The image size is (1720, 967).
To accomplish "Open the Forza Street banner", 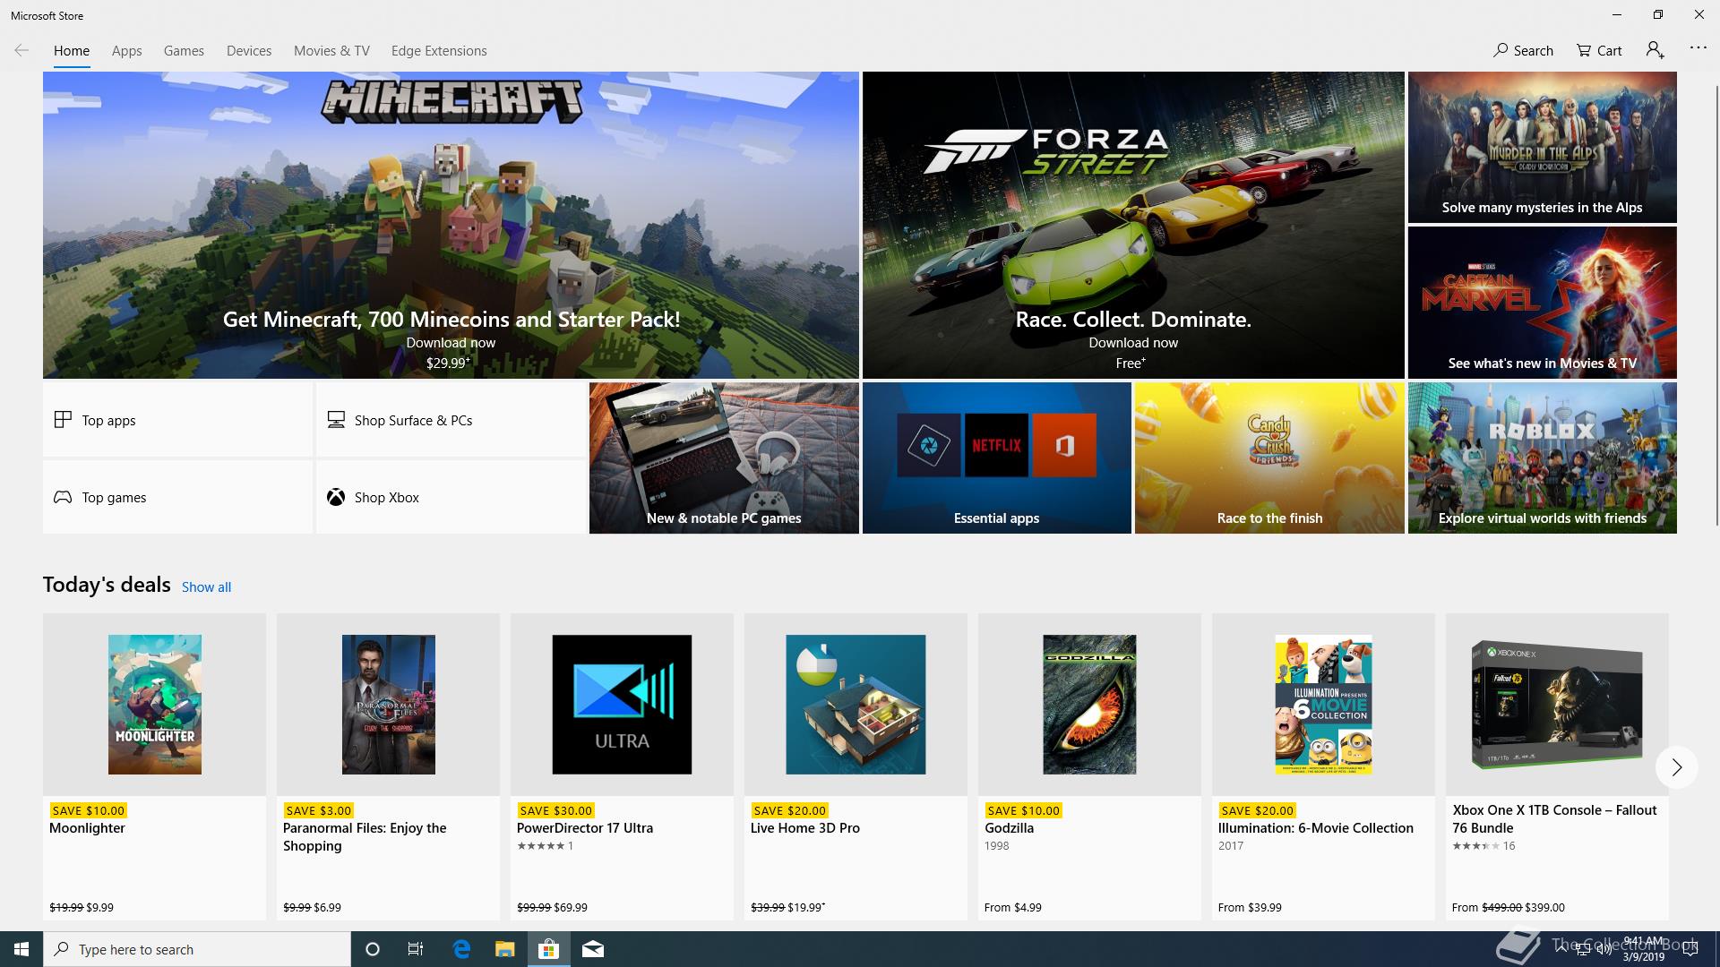I will tap(1133, 225).
